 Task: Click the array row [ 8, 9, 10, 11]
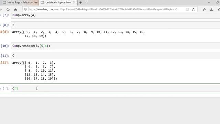tap(40, 71)
